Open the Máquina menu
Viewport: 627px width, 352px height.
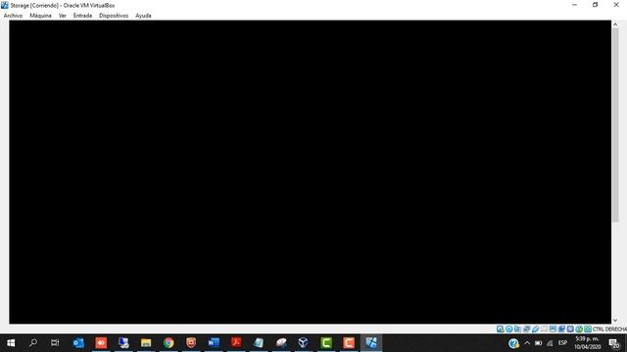pos(40,16)
